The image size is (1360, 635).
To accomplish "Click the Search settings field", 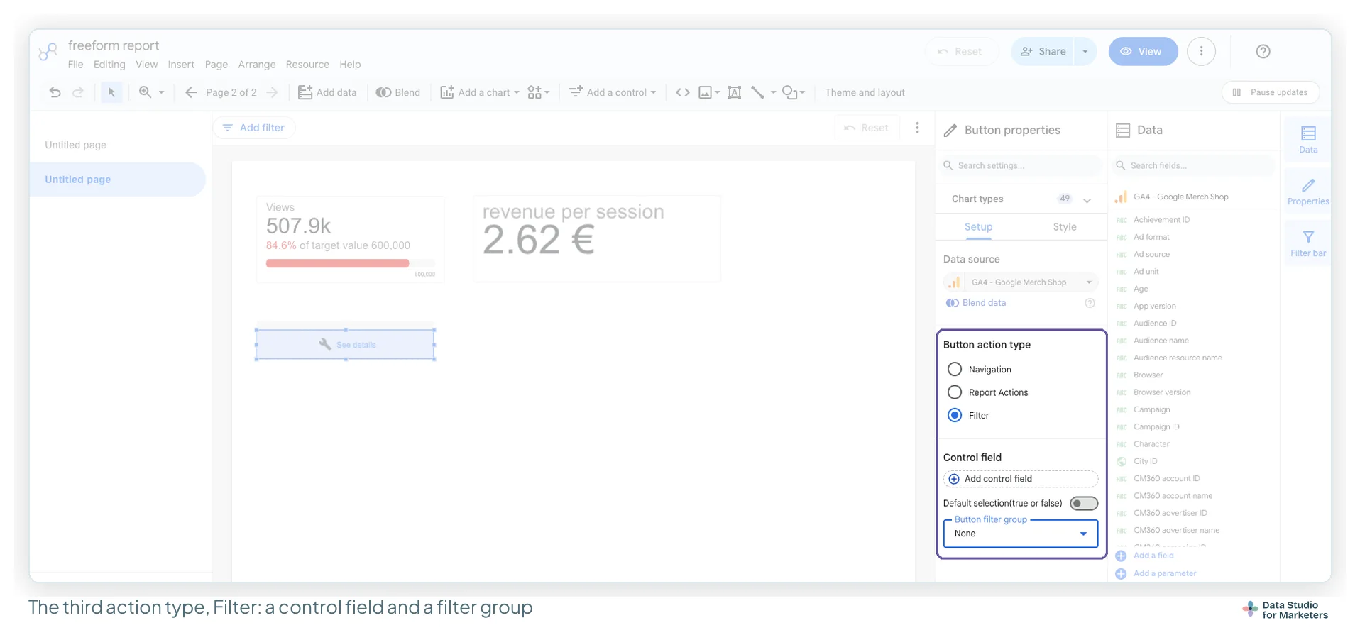I will [1021, 165].
